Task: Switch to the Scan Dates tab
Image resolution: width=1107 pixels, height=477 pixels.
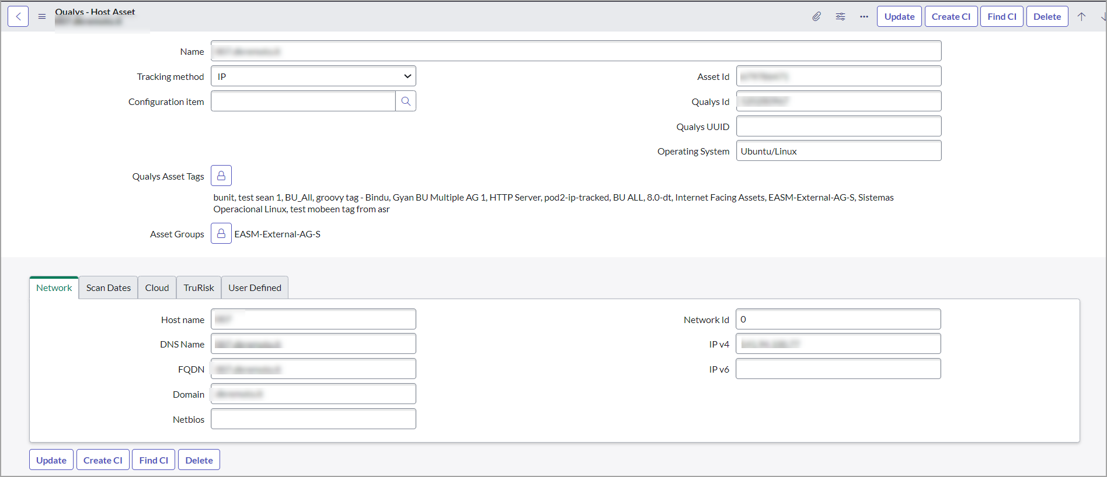Action: (109, 287)
